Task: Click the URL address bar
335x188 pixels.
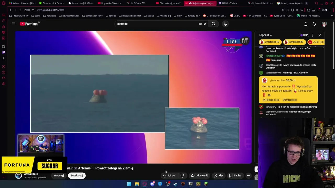Action: [x=157, y=10]
